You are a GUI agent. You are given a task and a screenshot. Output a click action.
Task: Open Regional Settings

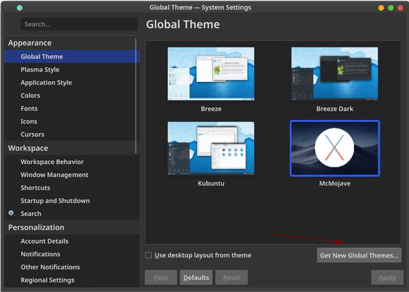click(72, 280)
